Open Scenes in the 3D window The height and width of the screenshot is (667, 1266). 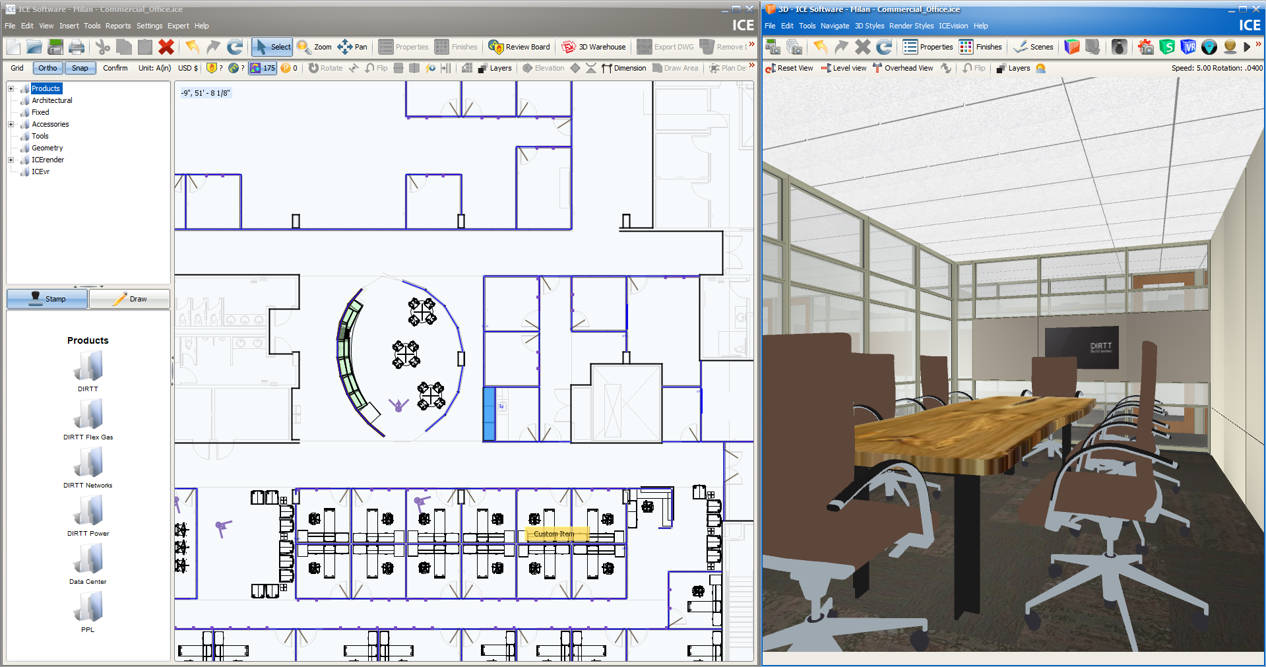tap(1034, 47)
